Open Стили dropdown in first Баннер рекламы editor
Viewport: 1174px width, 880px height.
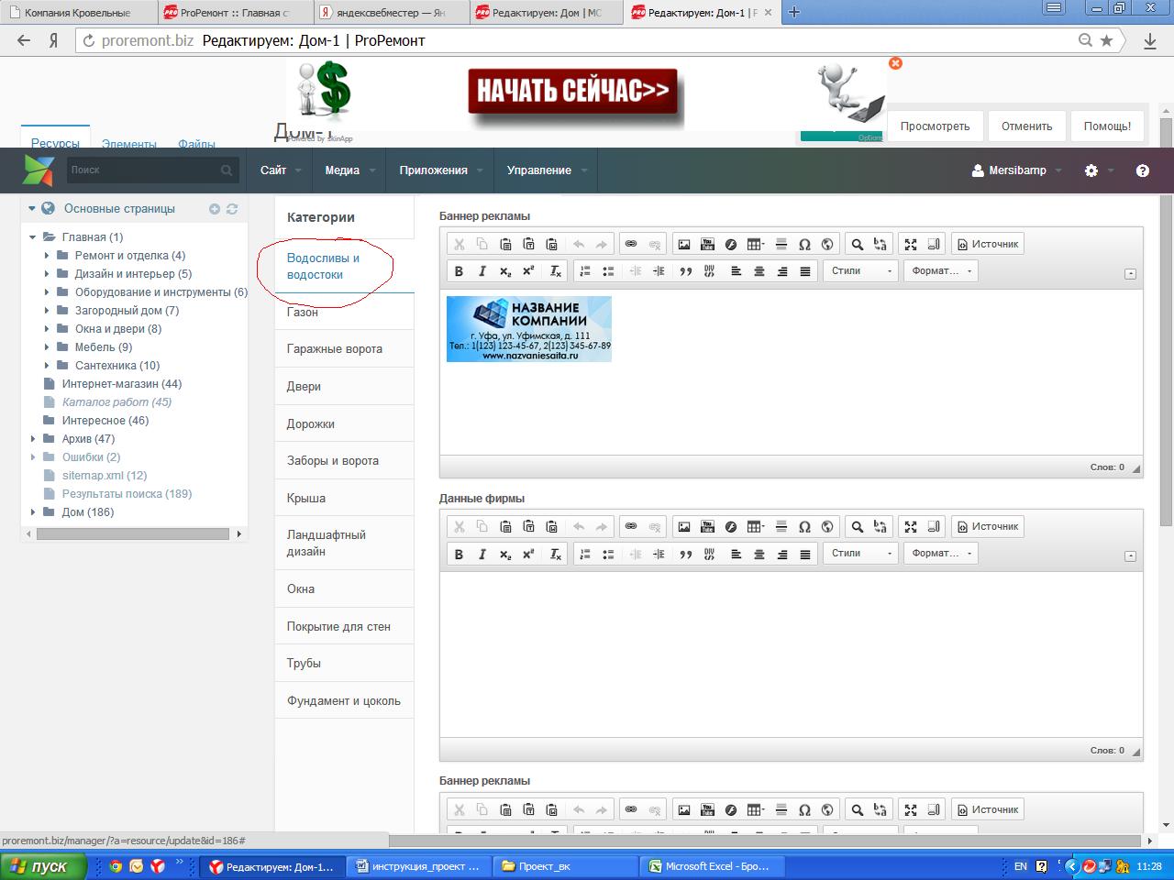click(x=860, y=271)
